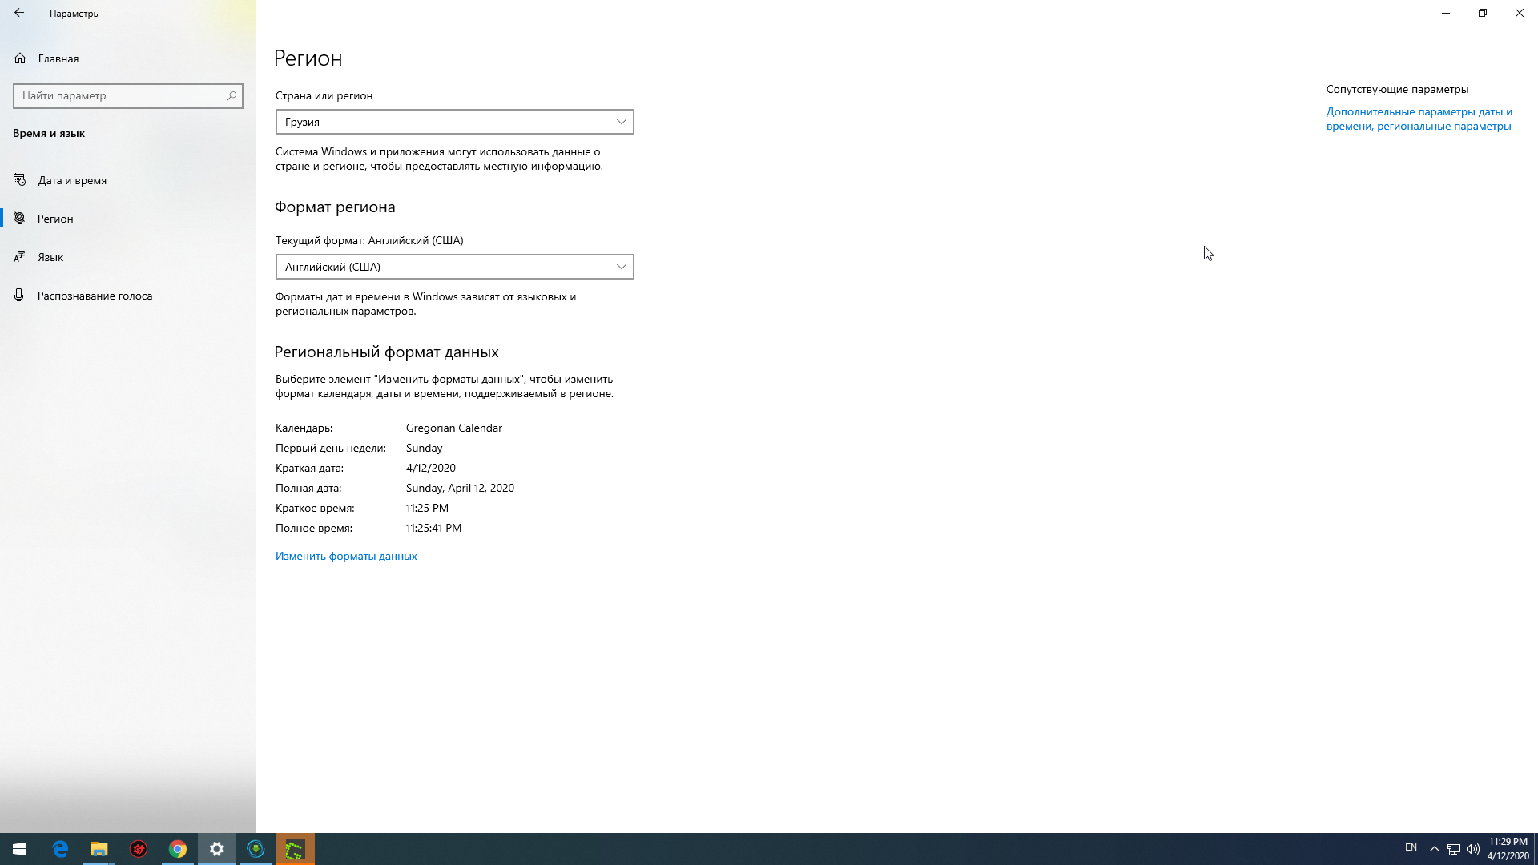Switch the EN input language indicator
Image resolution: width=1538 pixels, height=865 pixels.
(x=1411, y=847)
